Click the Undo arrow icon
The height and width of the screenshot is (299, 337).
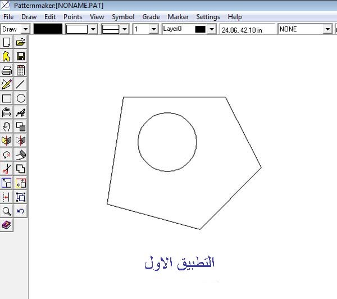point(21,211)
